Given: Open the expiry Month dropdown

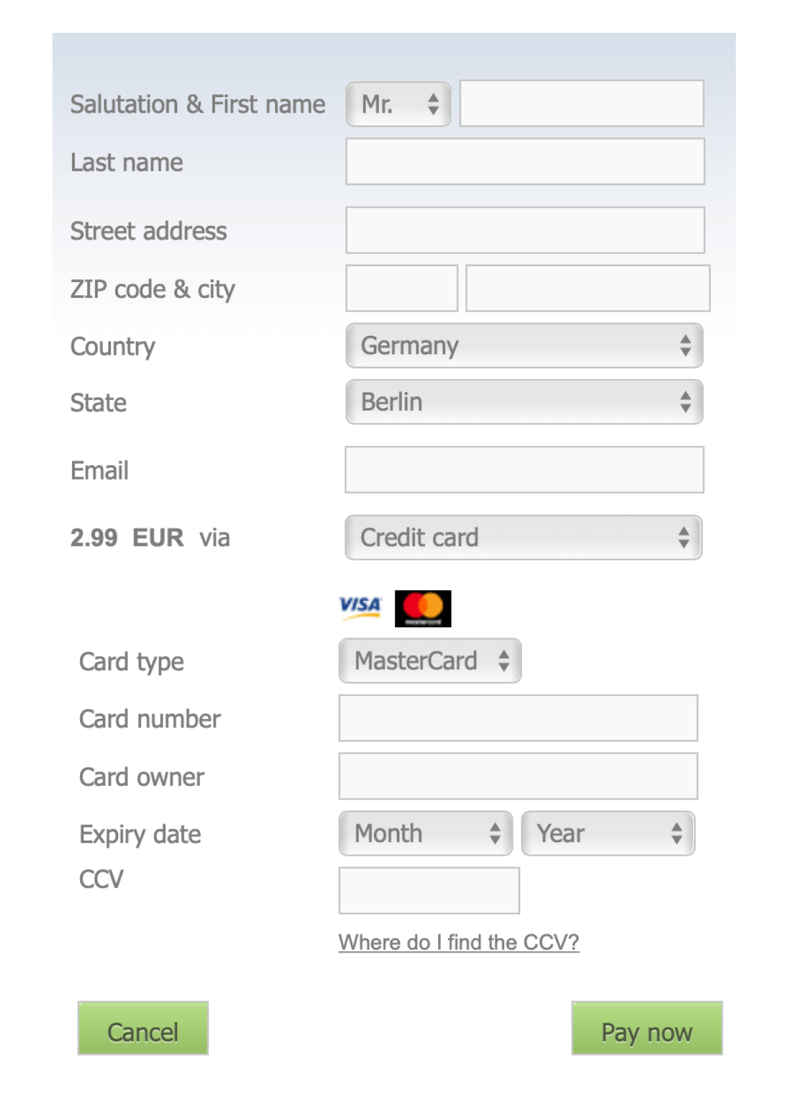Looking at the screenshot, I should click(x=424, y=833).
